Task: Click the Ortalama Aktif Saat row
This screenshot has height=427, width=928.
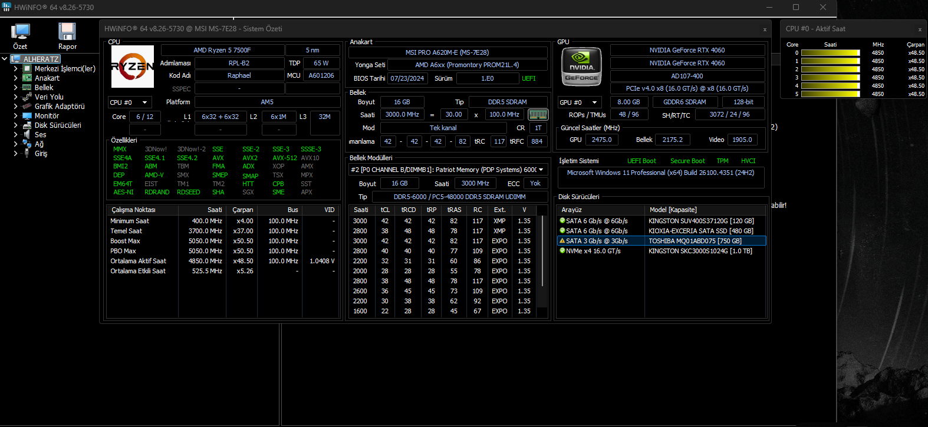Action: (x=223, y=261)
